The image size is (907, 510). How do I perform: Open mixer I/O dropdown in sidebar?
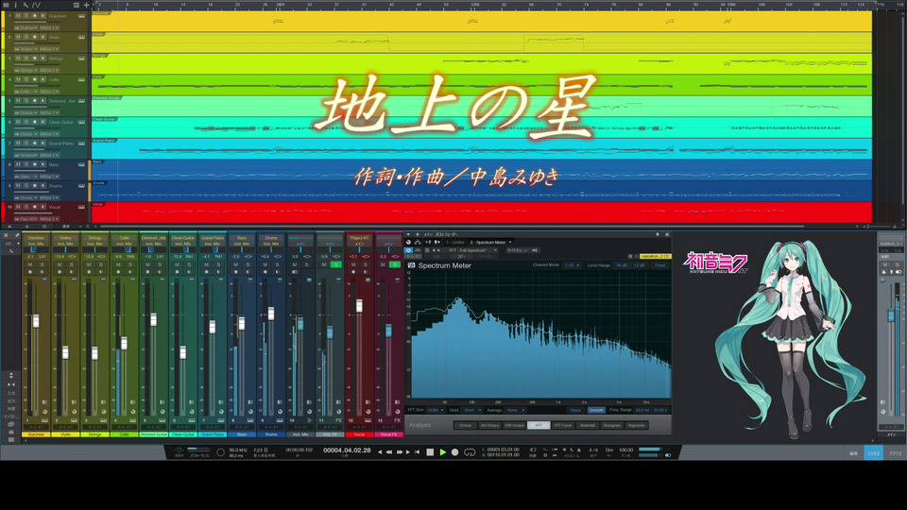click(11, 244)
